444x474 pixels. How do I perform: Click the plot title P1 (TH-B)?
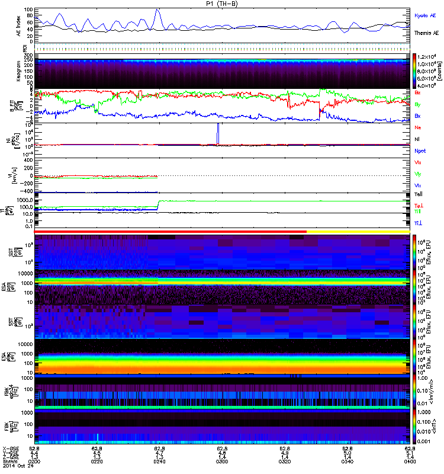pos(222,4)
